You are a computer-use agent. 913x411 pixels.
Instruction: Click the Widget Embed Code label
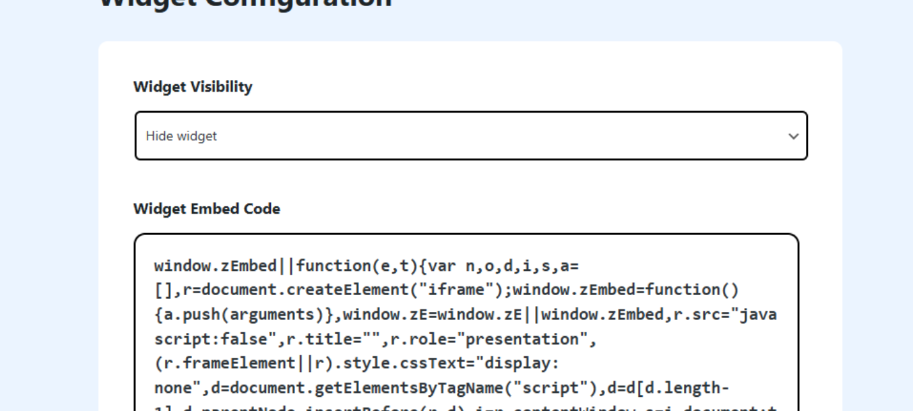(x=206, y=209)
